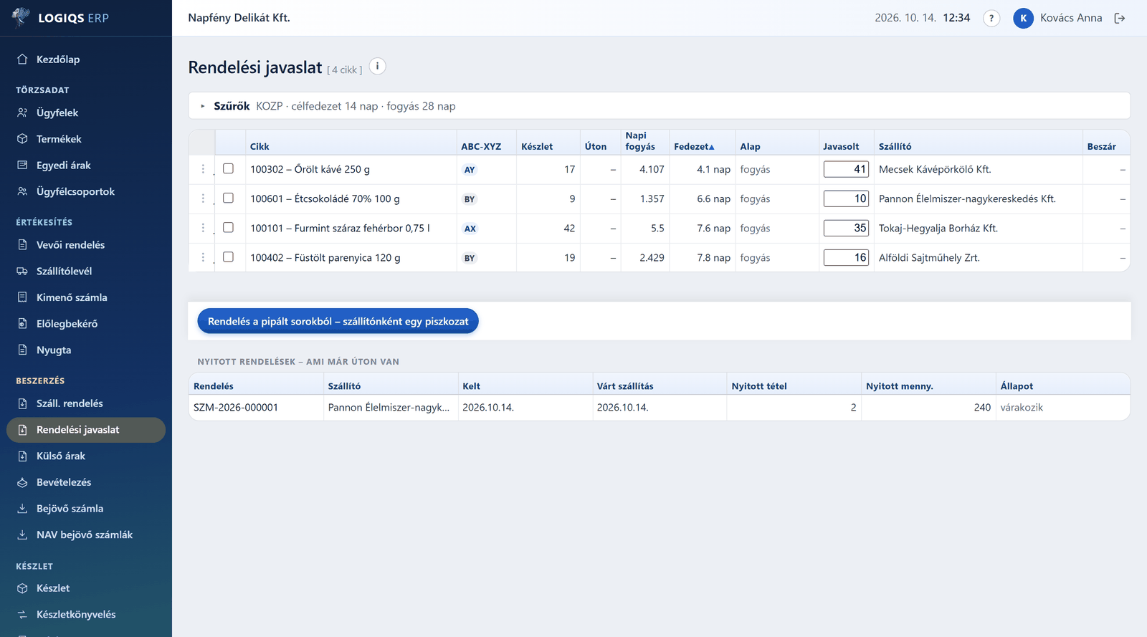Open the Készlet menu item
Screen dimensions: 1147x637
pos(86,588)
